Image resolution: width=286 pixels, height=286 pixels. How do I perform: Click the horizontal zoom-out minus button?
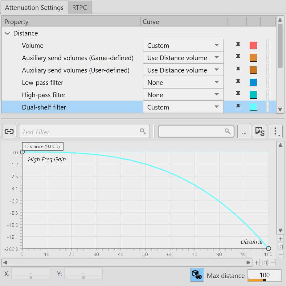pos(272,263)
